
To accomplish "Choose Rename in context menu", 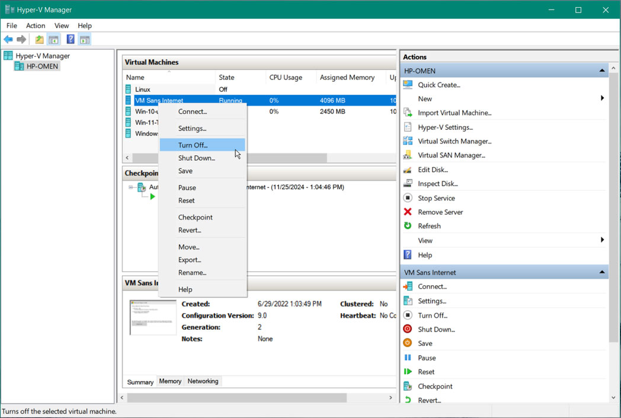I will point(203,273).
